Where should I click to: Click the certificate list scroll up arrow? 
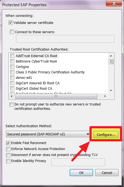click(x=111, y=56)
